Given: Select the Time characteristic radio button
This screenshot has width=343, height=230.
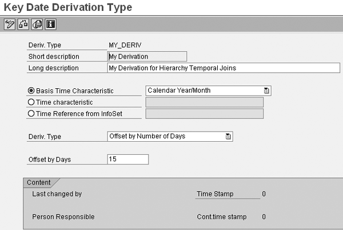Looking at the screenshot, I should pos(31,102).
